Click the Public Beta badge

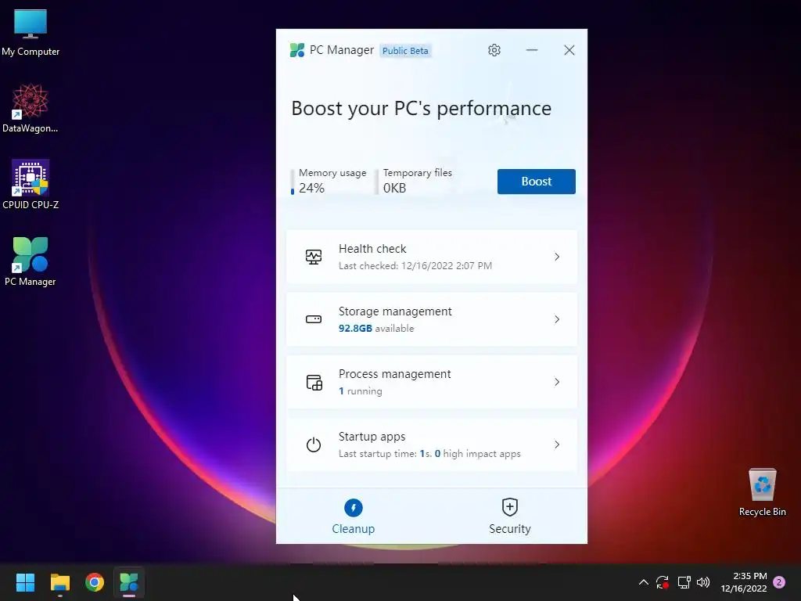tap(405, 51)
